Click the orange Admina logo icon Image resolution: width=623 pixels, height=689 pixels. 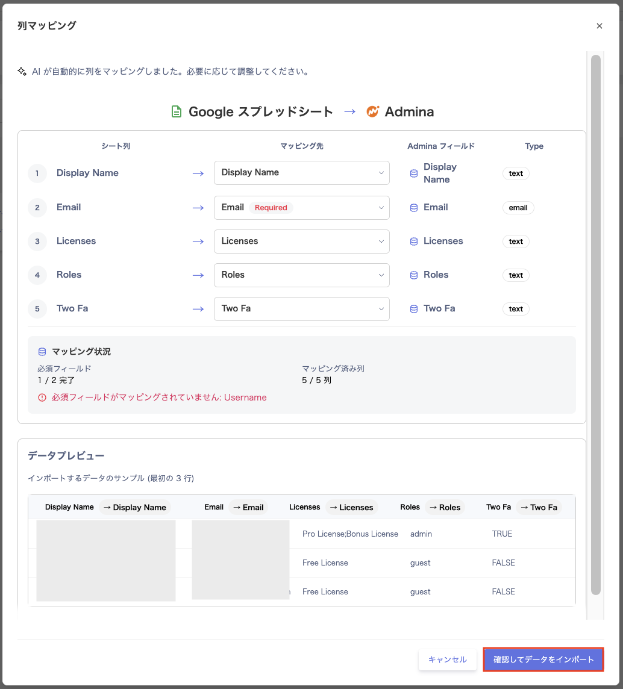(x=373, y=112)
